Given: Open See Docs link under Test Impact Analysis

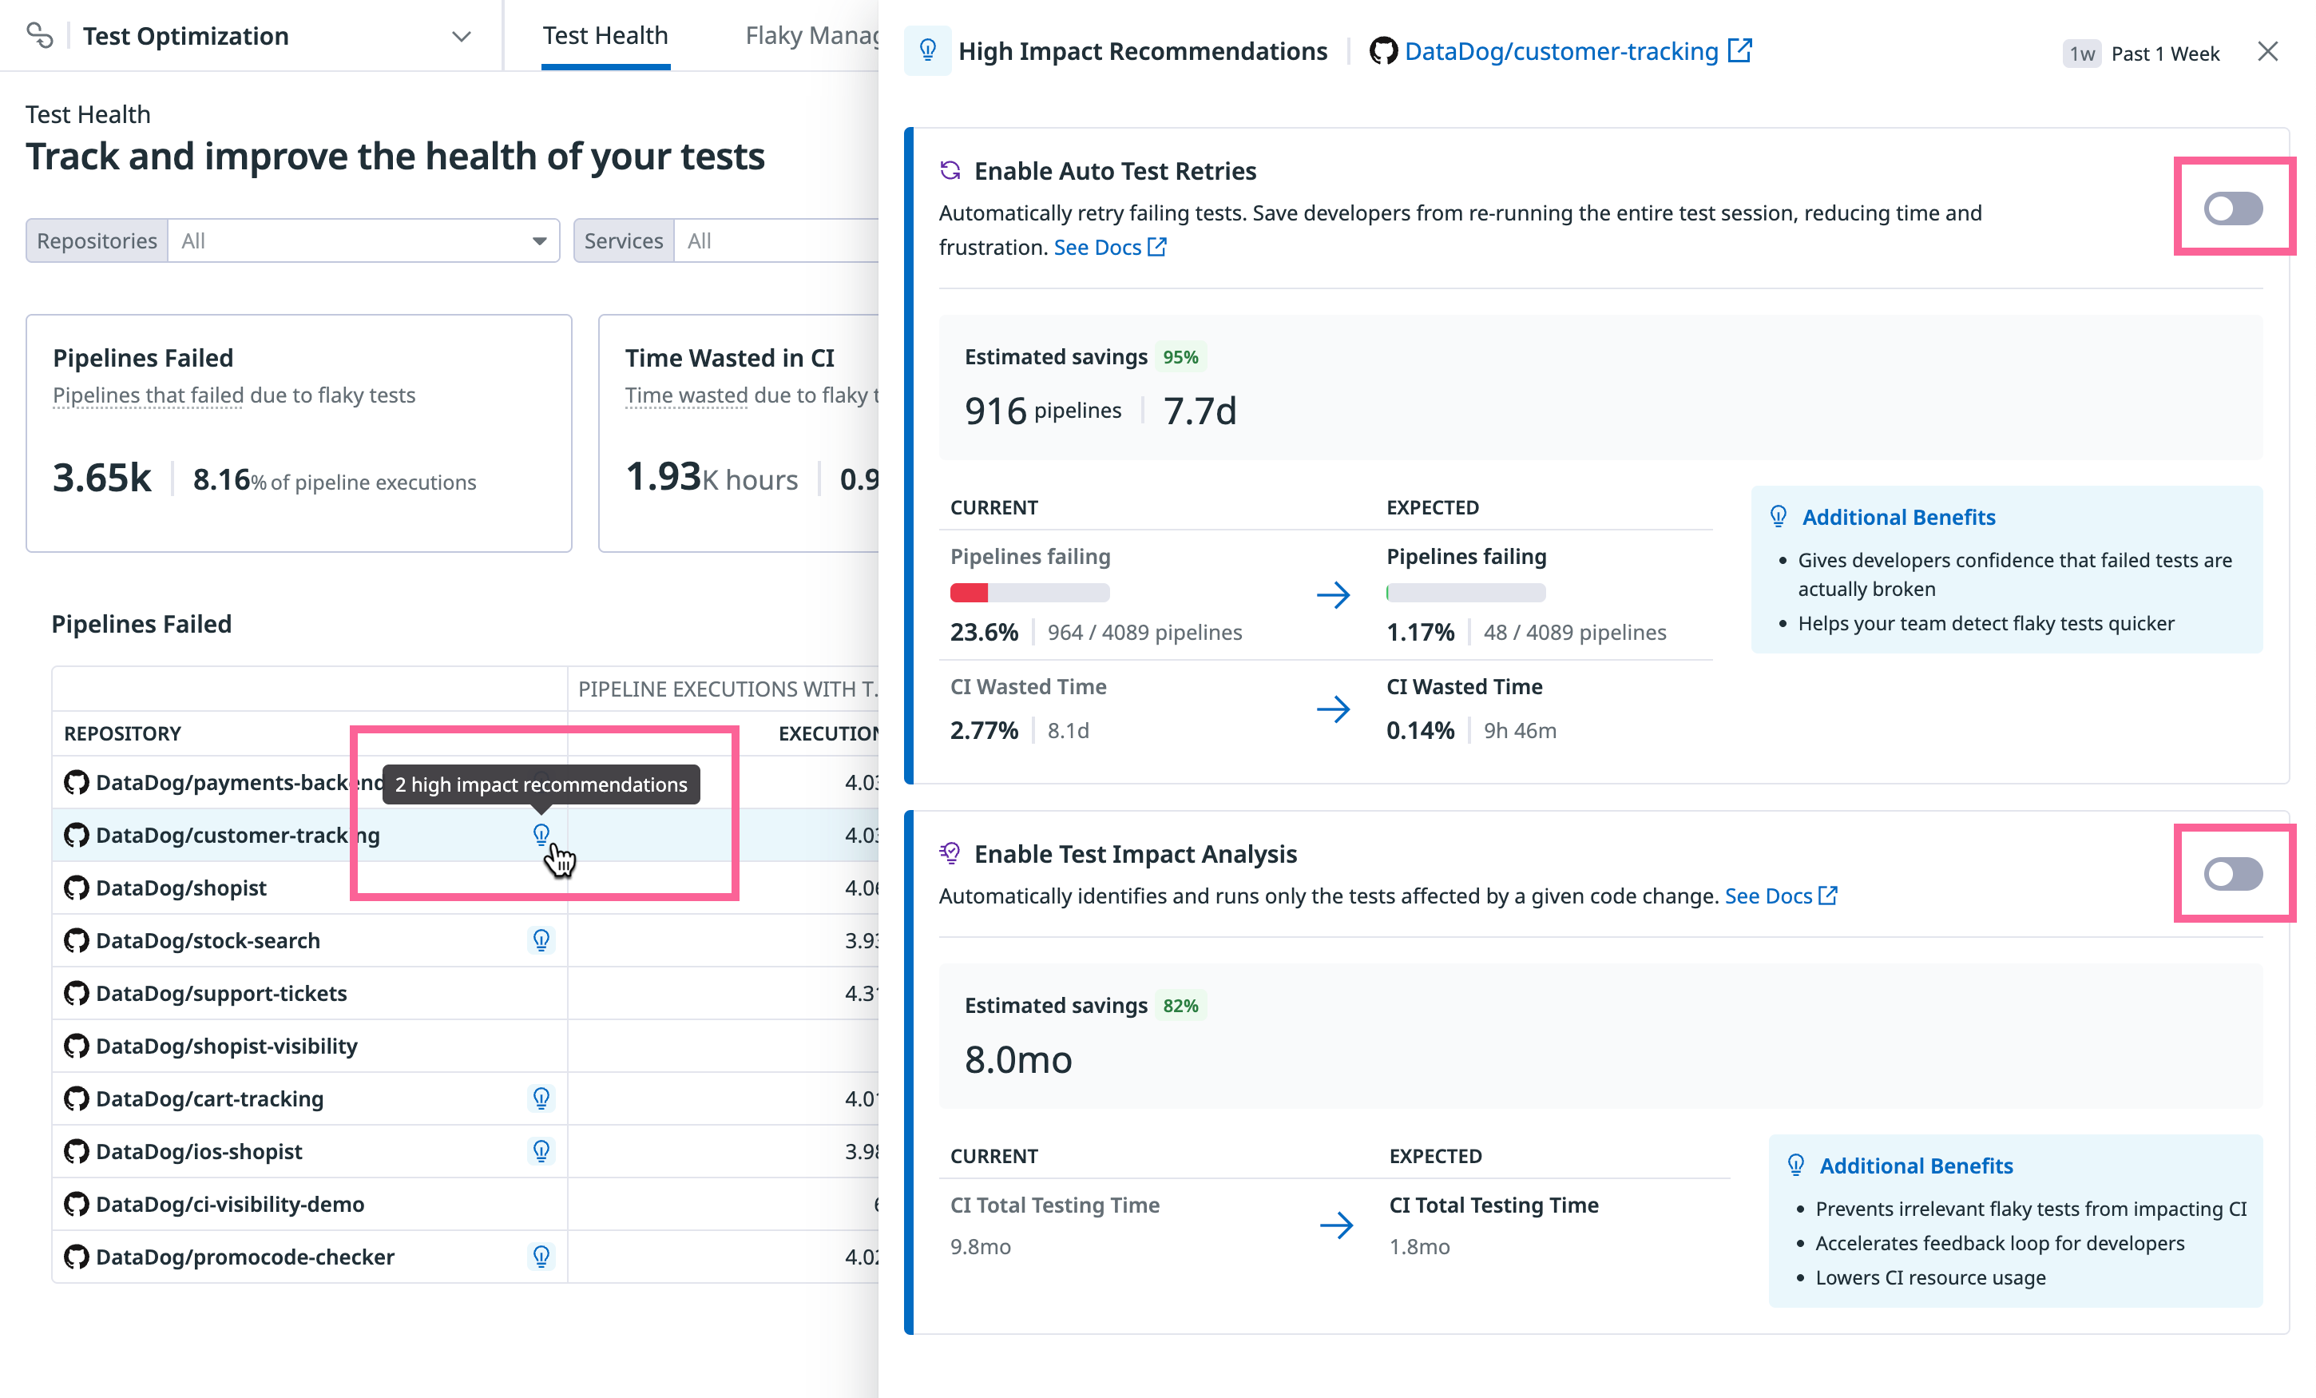Looking at the screenshot, I should pos(1781,896).
